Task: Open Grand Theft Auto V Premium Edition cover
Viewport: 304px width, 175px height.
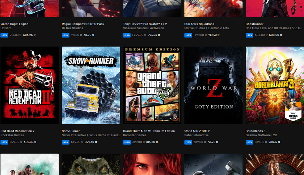Action: tap(152, 85)
